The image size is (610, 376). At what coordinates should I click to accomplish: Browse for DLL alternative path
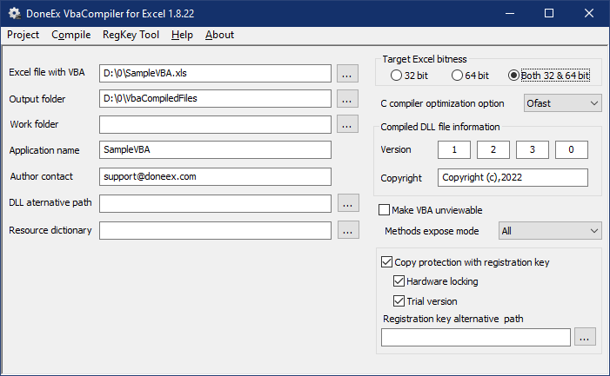(347, 203)
